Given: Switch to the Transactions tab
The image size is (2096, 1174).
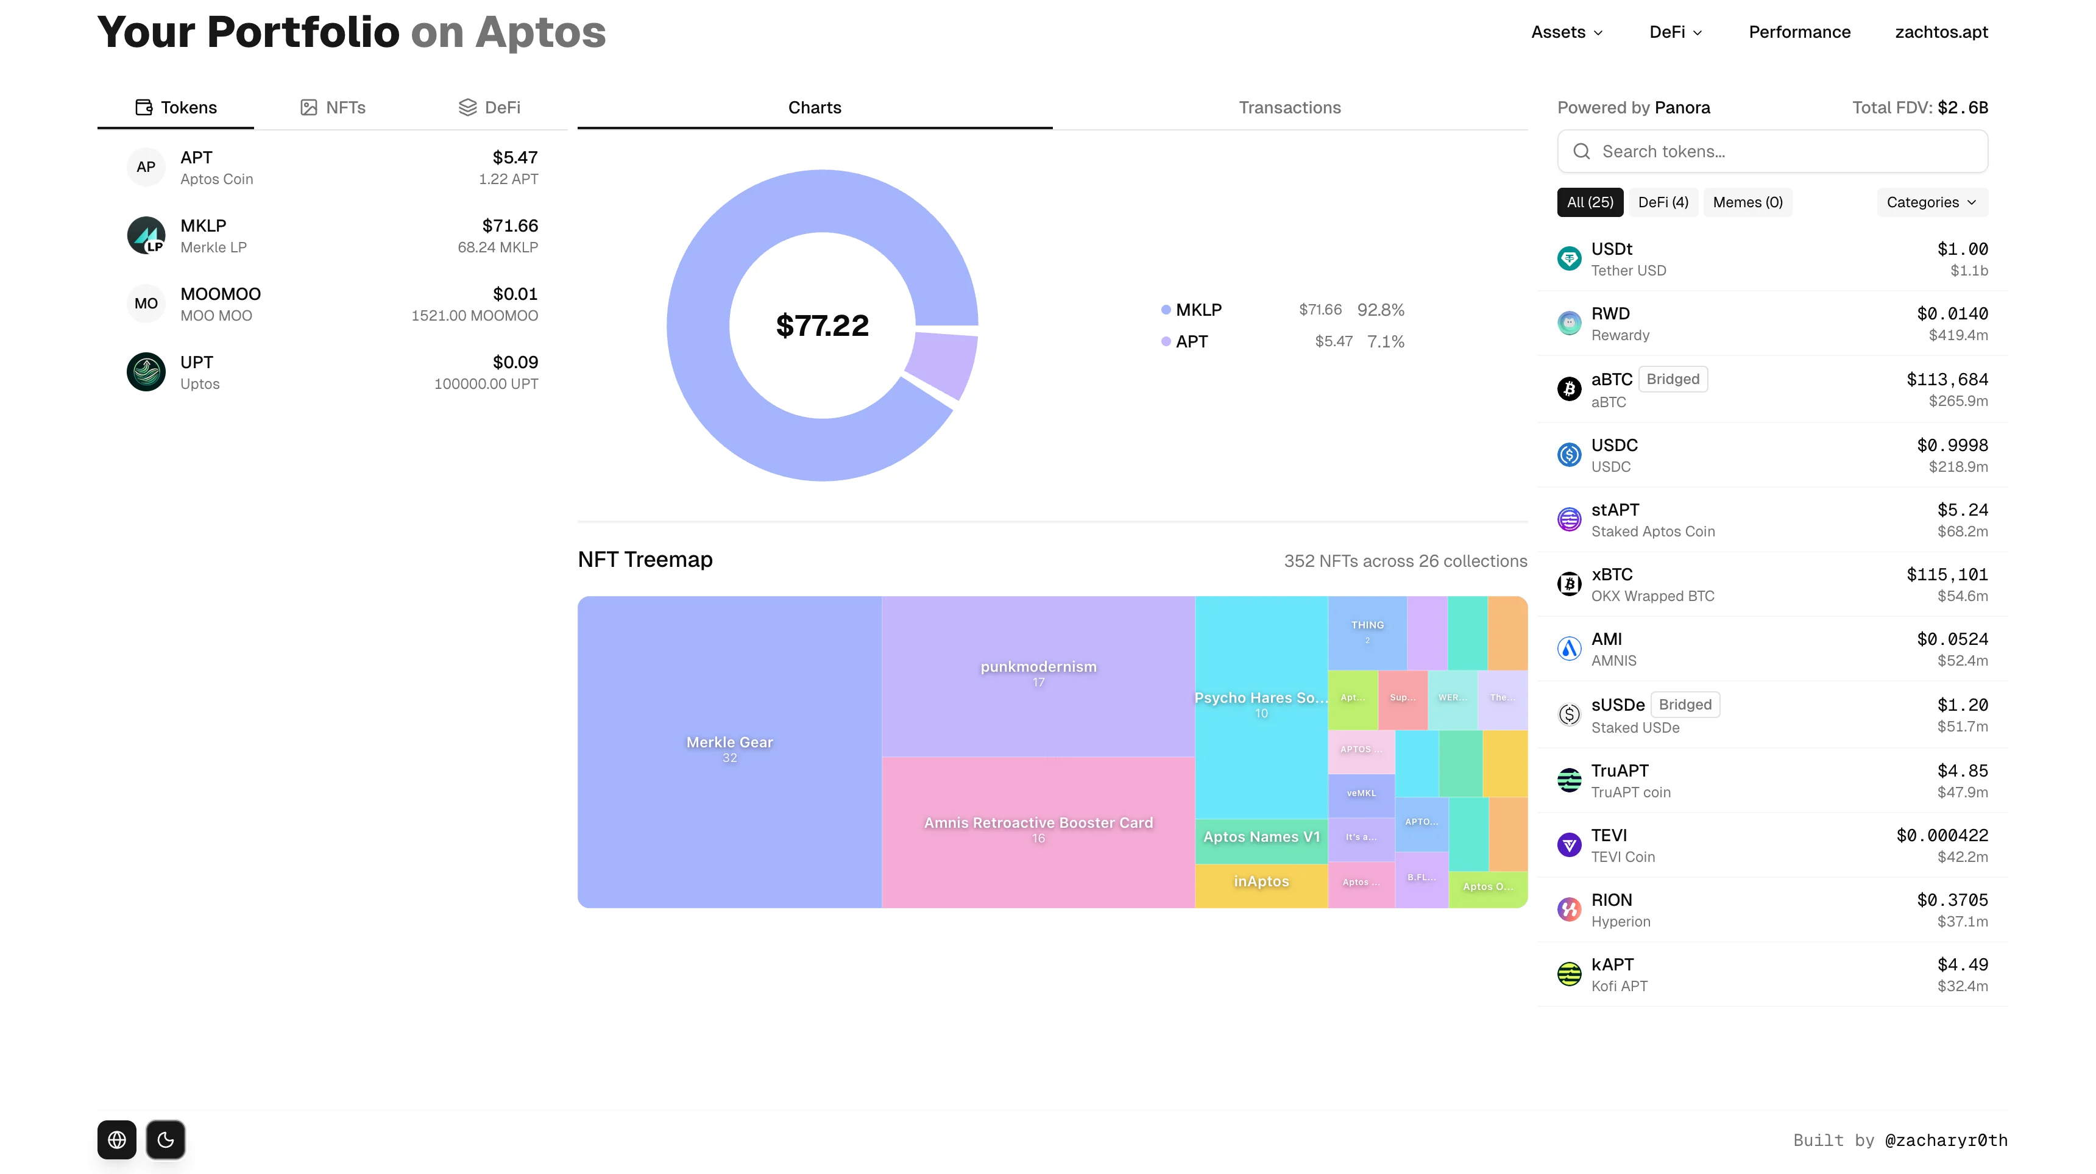Looking at the screenshot, I should tap(1289, 107).
